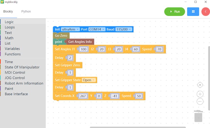Edit the Set Angles speed value 70
210x128 pixels.
159,49
